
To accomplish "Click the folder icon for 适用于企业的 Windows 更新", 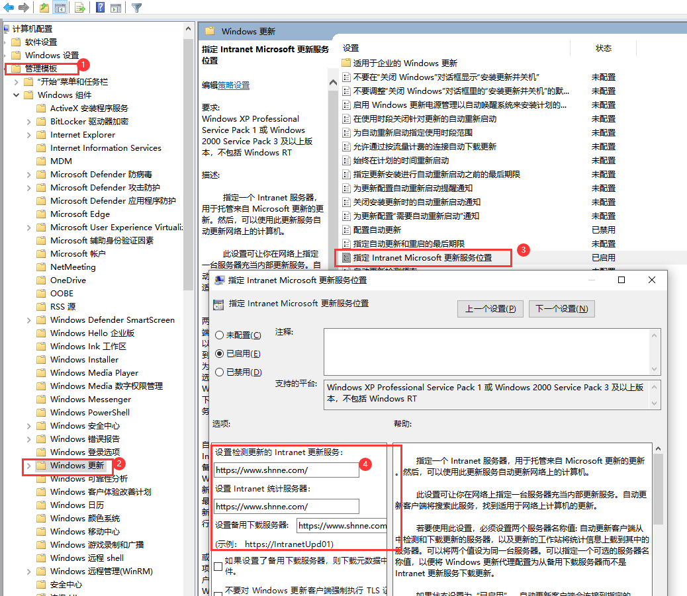I will click(x=346, y=63).
